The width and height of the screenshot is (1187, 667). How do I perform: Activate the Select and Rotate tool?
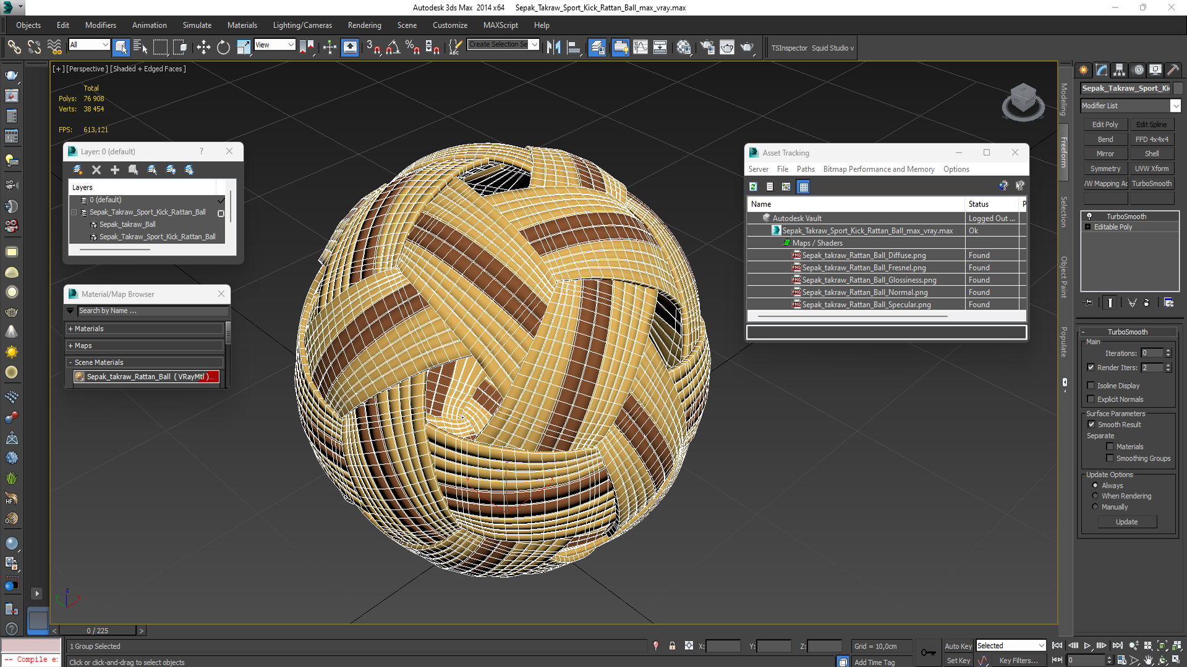pos(223,47)
